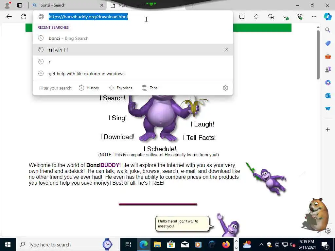
Task: Reload the page with the refresh icon
Action: (24, 17)
